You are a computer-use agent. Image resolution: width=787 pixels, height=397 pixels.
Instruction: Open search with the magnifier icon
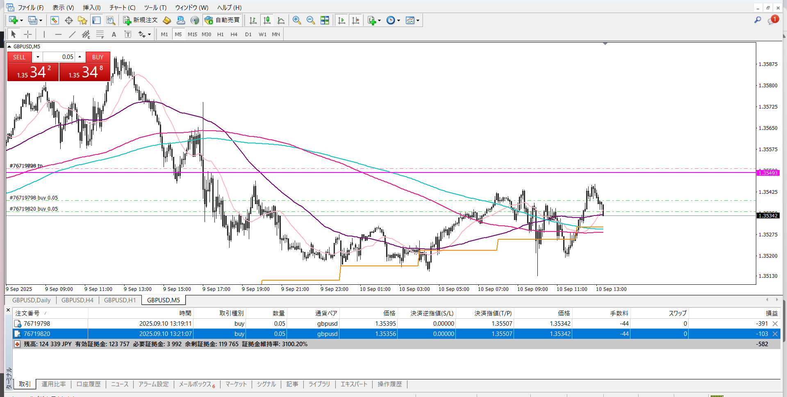[757, 20]
